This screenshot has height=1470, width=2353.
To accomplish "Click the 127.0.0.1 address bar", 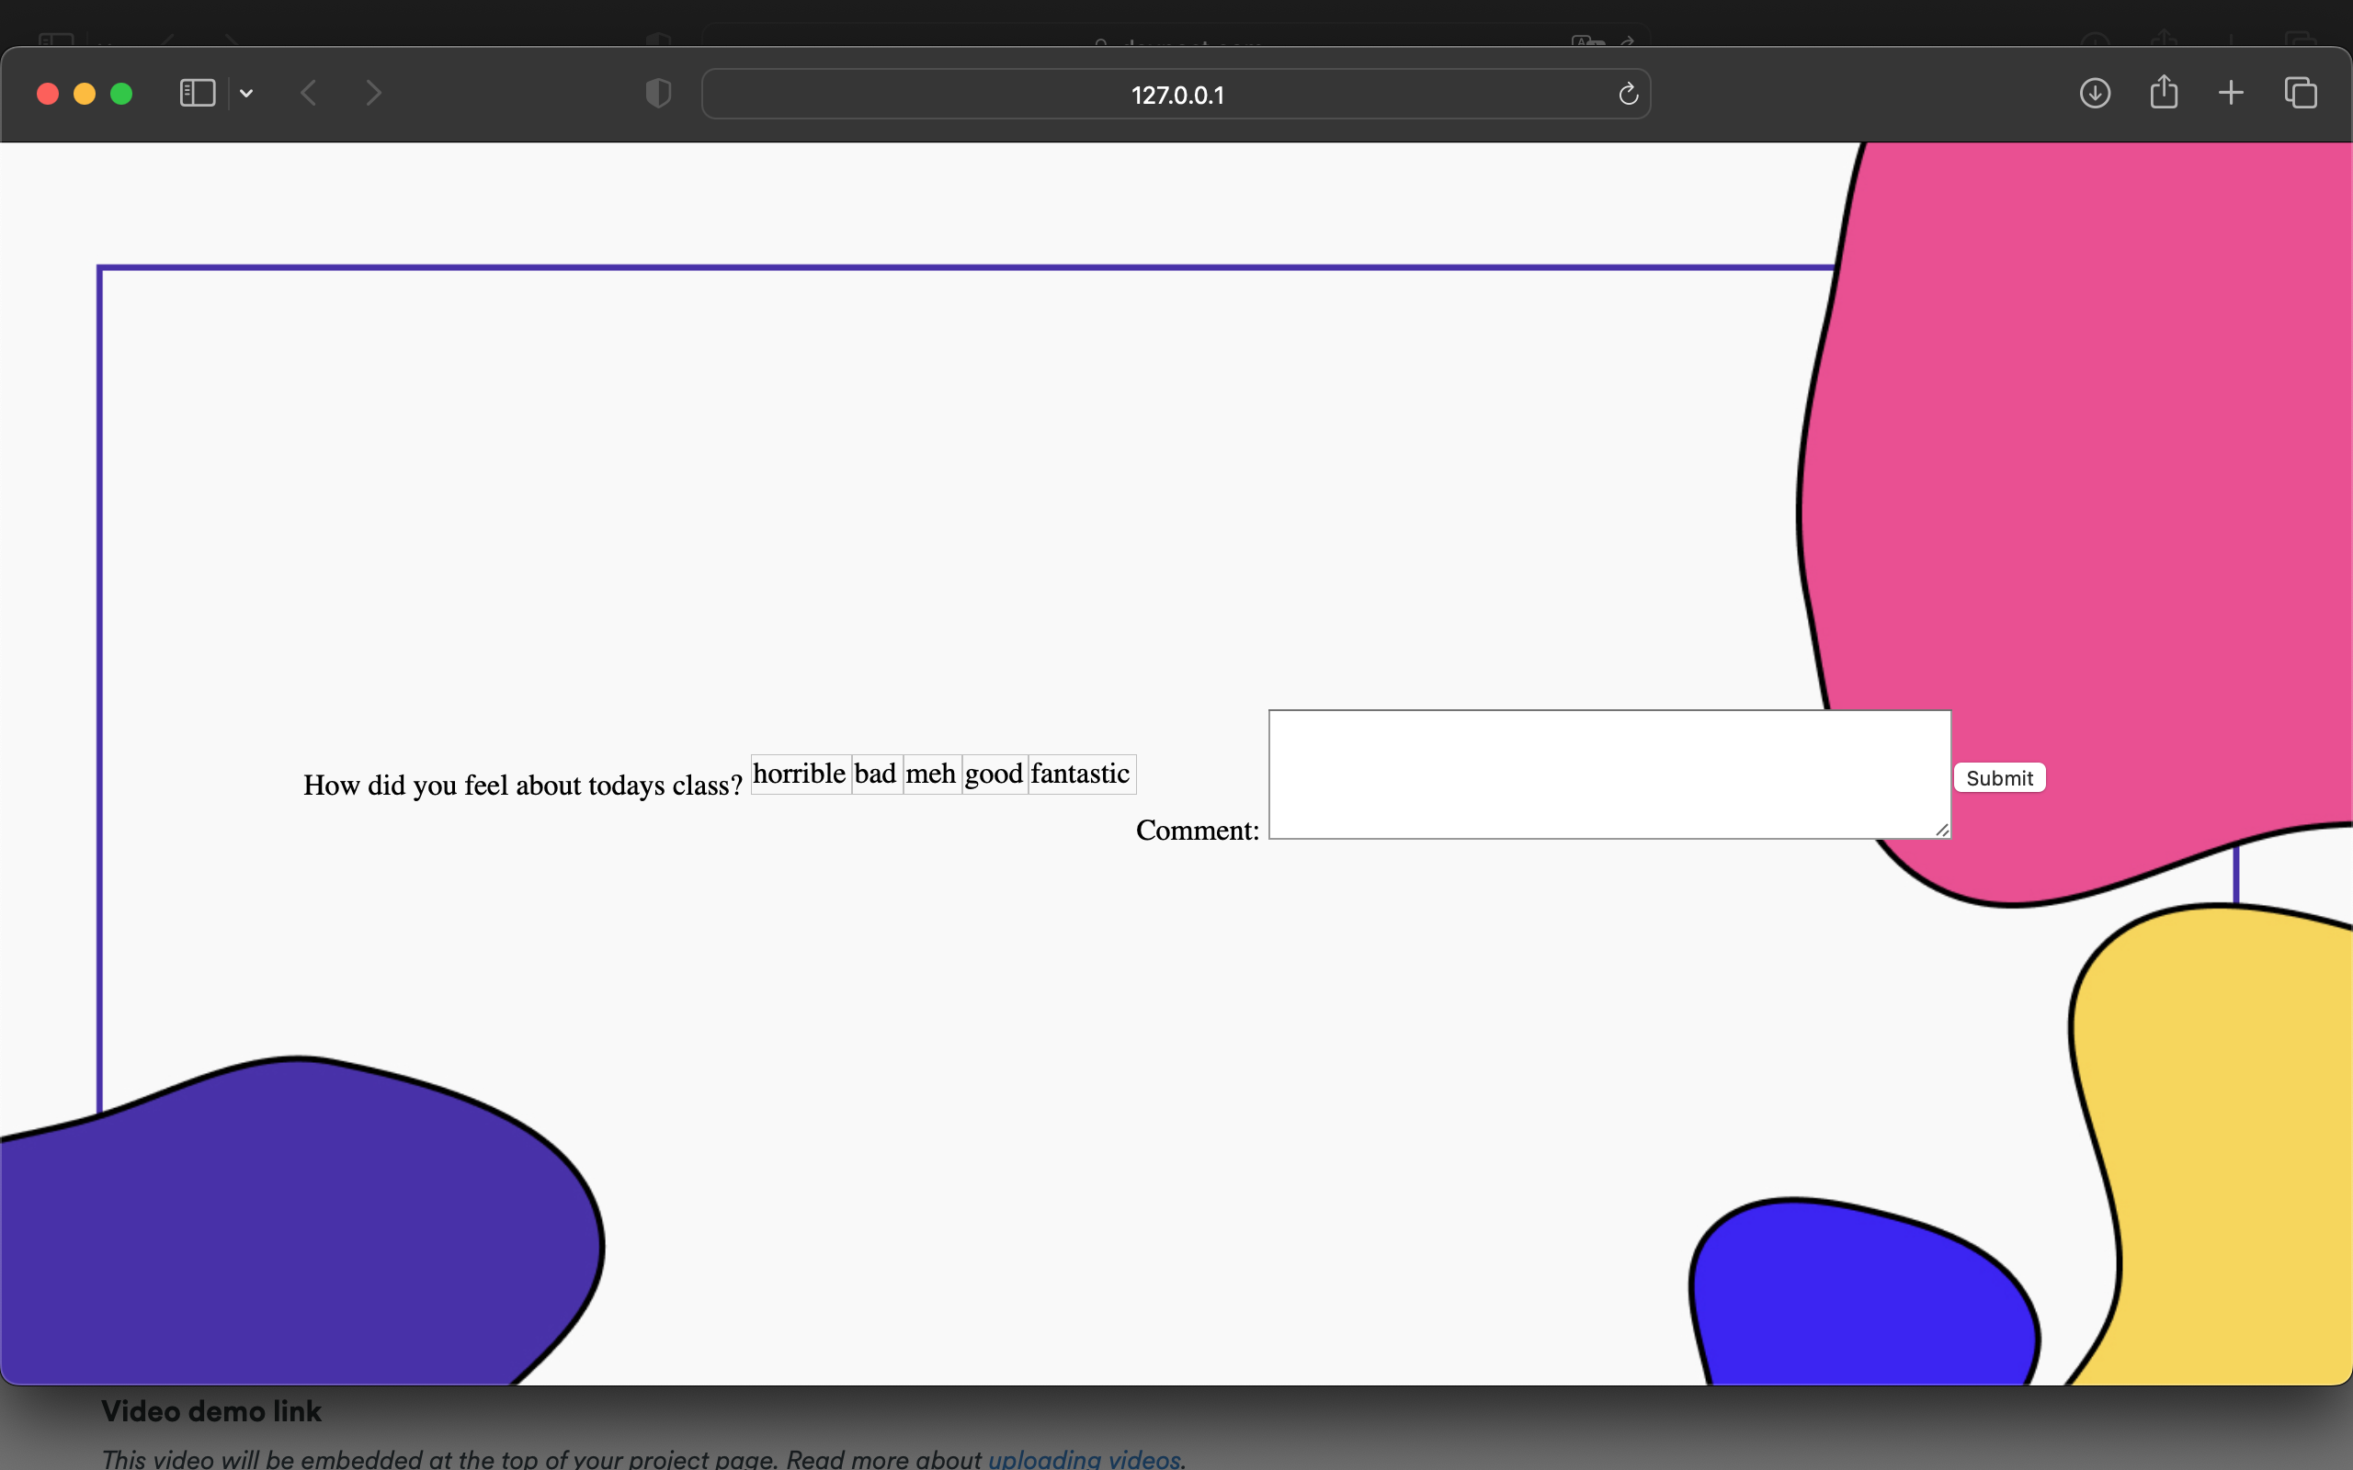I will coord(1176,96).
